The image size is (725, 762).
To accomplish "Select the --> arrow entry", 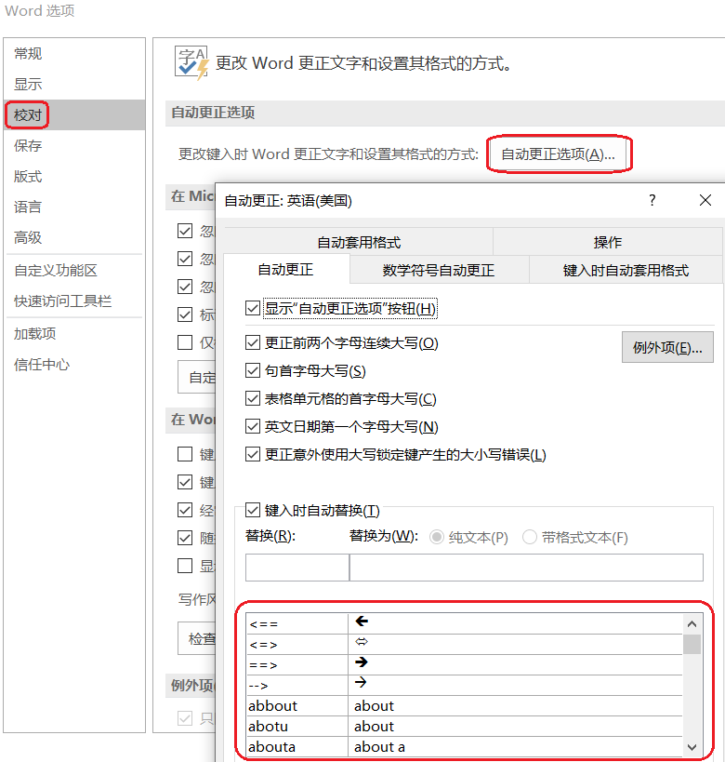I will (x=464, y=685).
